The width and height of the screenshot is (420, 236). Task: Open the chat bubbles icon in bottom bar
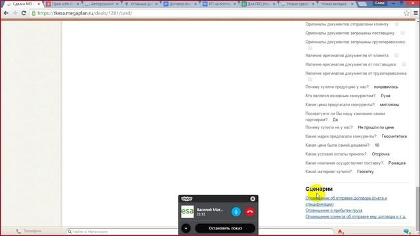pos(407,231)
